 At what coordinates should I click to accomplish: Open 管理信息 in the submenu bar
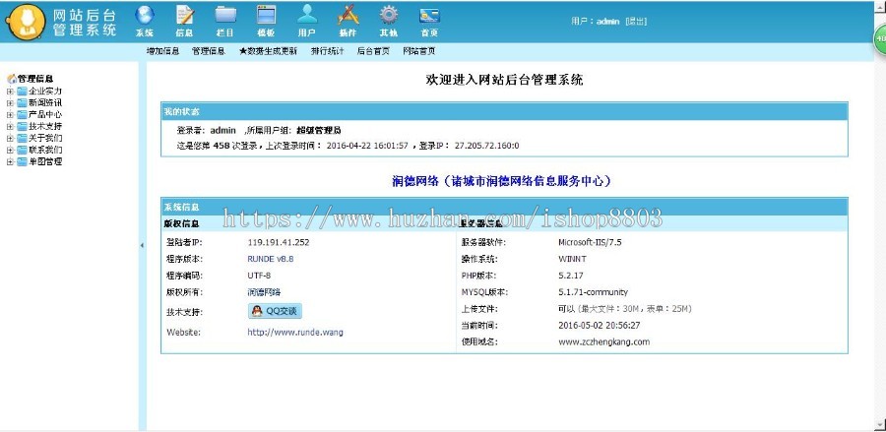click(209, 51)
